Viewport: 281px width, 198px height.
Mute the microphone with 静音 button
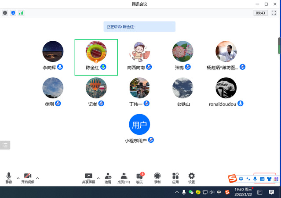9,177
